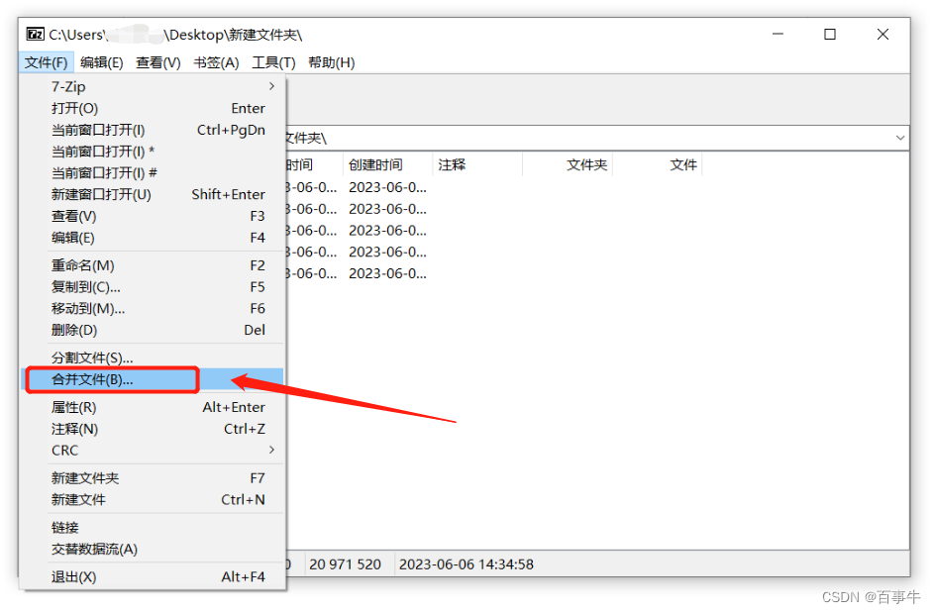Maximize the 7-Zip window

tap(830, 34)
